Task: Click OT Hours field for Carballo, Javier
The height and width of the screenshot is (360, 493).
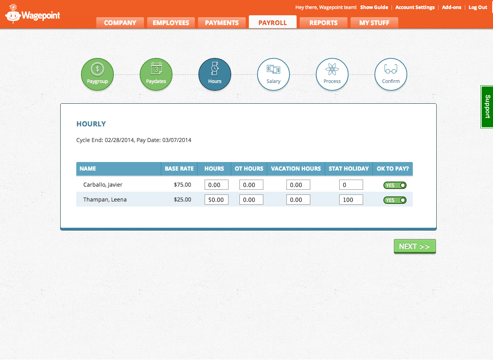Action: tap(251, 185)
